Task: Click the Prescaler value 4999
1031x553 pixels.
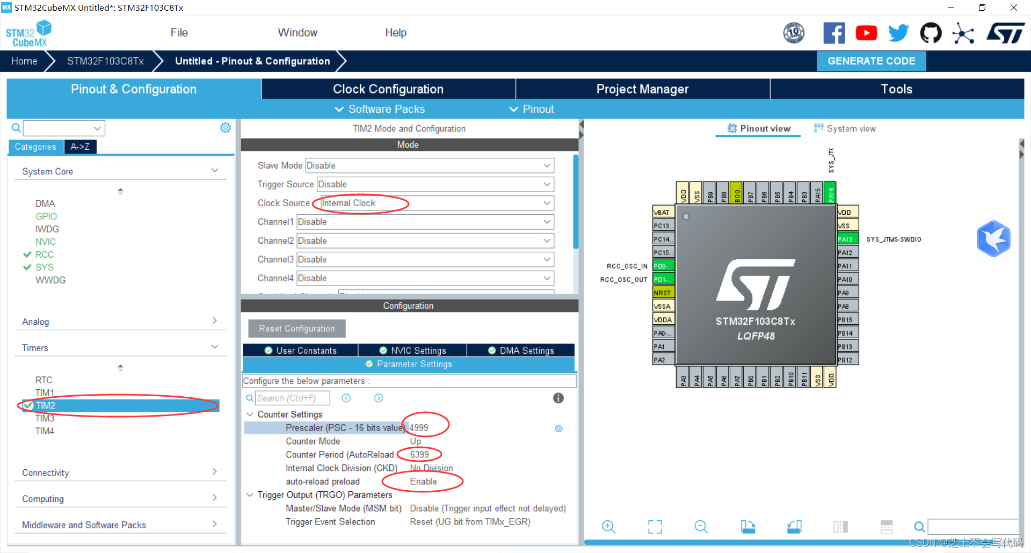Action: (x=419, y=428)
